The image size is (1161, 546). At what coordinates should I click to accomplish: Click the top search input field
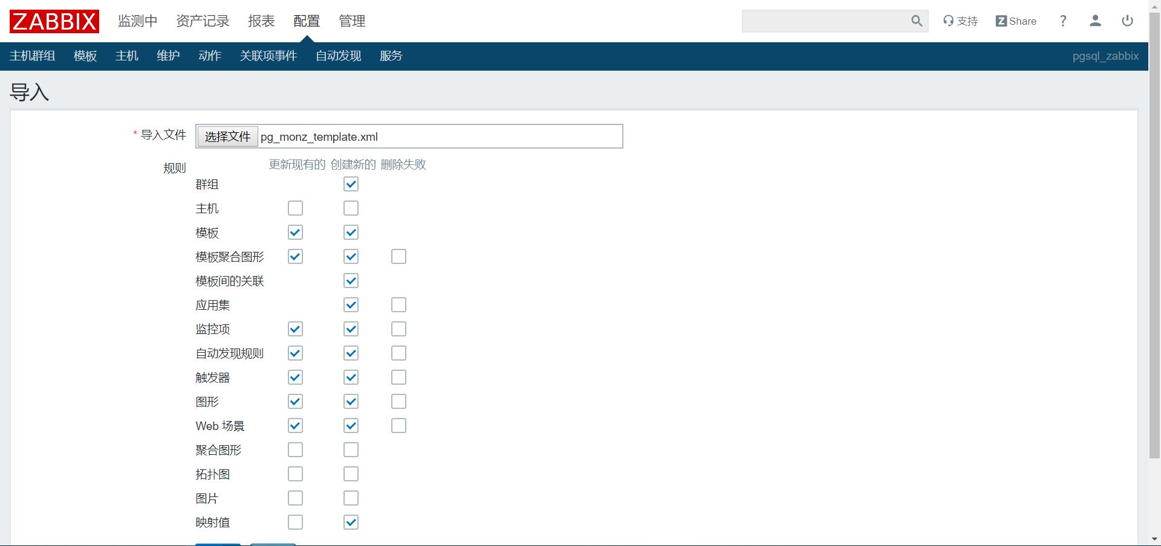click(x=825, y=21)
